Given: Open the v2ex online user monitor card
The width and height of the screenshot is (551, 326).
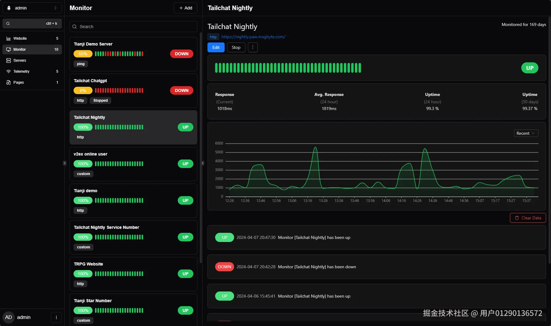Looking at the screenshot, I should [133, 164].
